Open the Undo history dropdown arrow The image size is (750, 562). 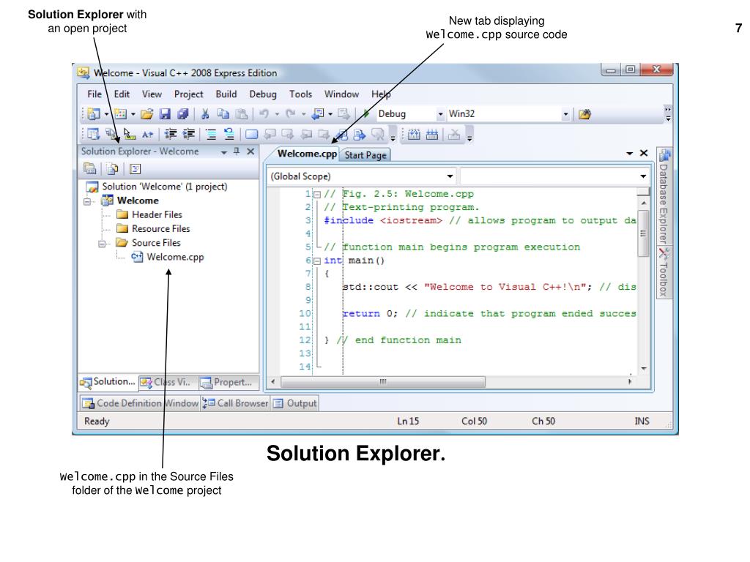[x=277, y=114]
